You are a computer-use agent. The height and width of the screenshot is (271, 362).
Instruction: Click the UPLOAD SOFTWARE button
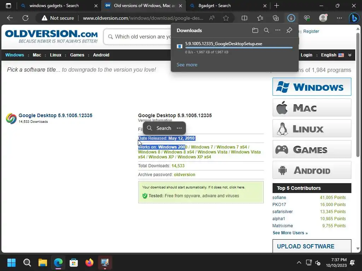tap(312, 246)
